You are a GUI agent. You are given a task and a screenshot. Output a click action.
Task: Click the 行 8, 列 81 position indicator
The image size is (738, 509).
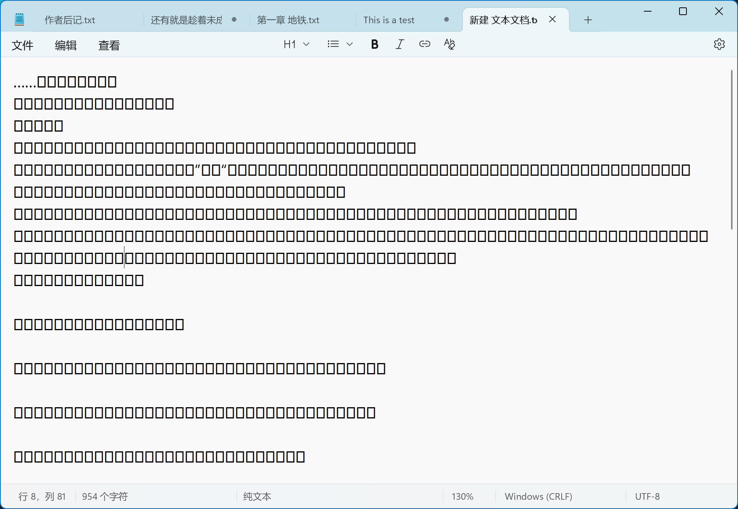click(42, 496)
